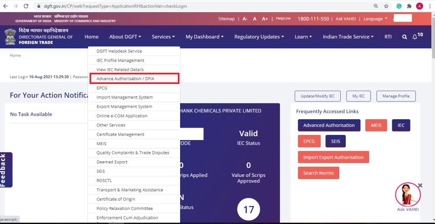Select Policy Relaxation Committee menu item

coord(134,208)
